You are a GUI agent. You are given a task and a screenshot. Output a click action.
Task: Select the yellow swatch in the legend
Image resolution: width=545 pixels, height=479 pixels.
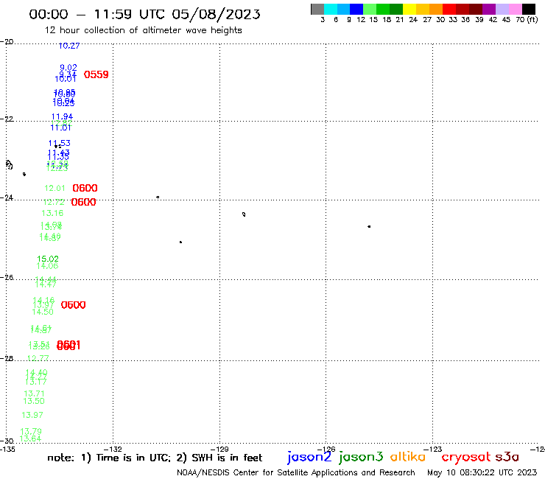(409, 9)
